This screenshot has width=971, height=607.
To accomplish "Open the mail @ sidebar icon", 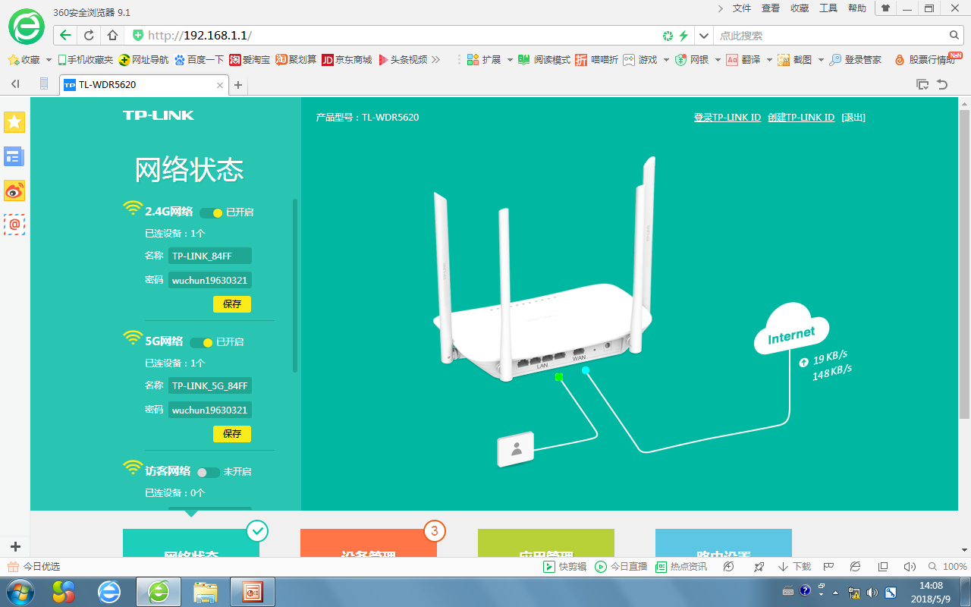I will 14,225.
